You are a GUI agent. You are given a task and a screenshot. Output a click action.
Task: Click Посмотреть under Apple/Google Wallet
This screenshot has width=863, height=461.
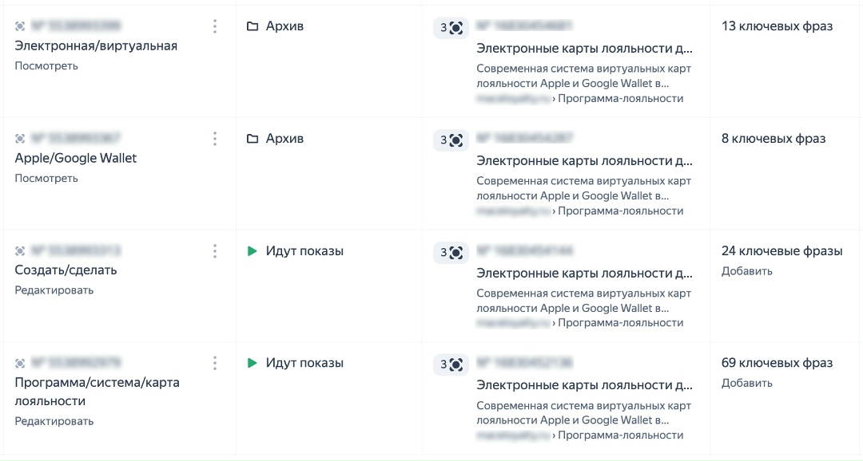coord(46,179)
